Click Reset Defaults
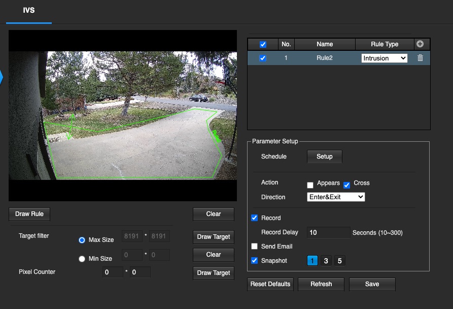 click(270, 284)
